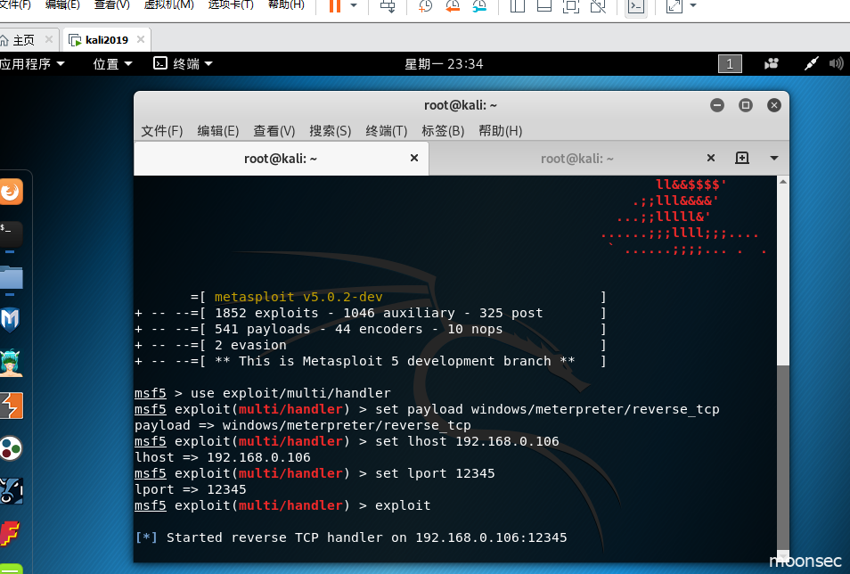Click the terminal scrollbar up arrow
Image resolution: width=850 pixels, height=574 pixels.
pos(783,182)
